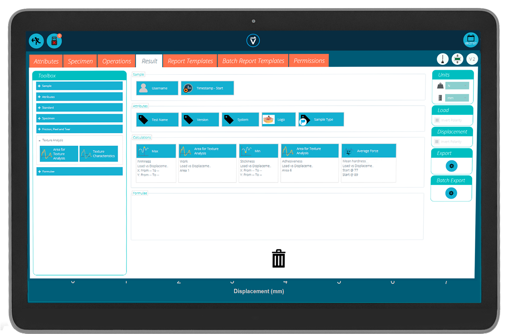Select the Result tab

(x=149, y=61)
